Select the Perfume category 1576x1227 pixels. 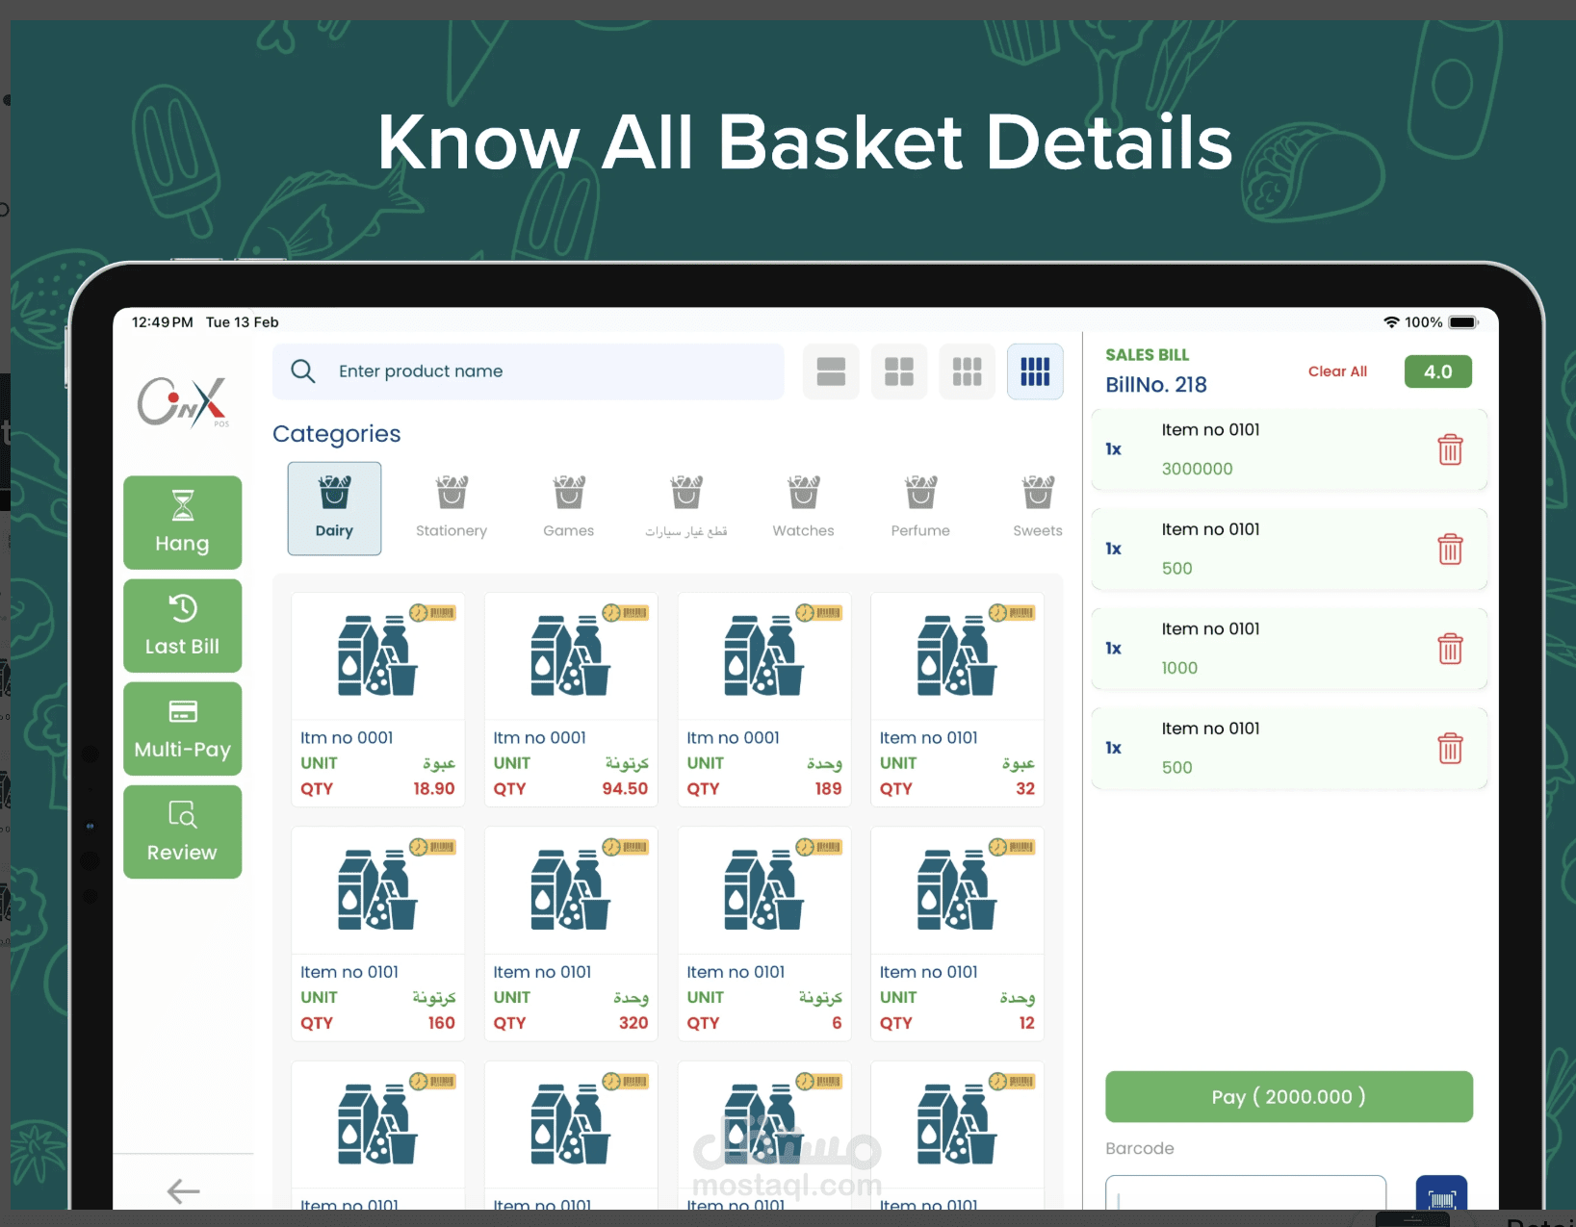pos(920,508)
